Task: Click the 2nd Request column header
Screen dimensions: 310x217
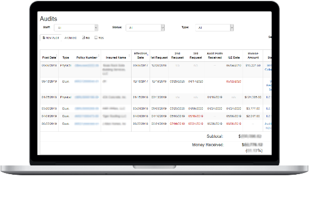Action: click(177, 55)
